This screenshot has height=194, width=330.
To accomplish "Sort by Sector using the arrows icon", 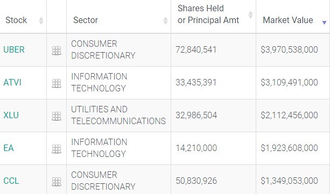I will coord(165,20).
